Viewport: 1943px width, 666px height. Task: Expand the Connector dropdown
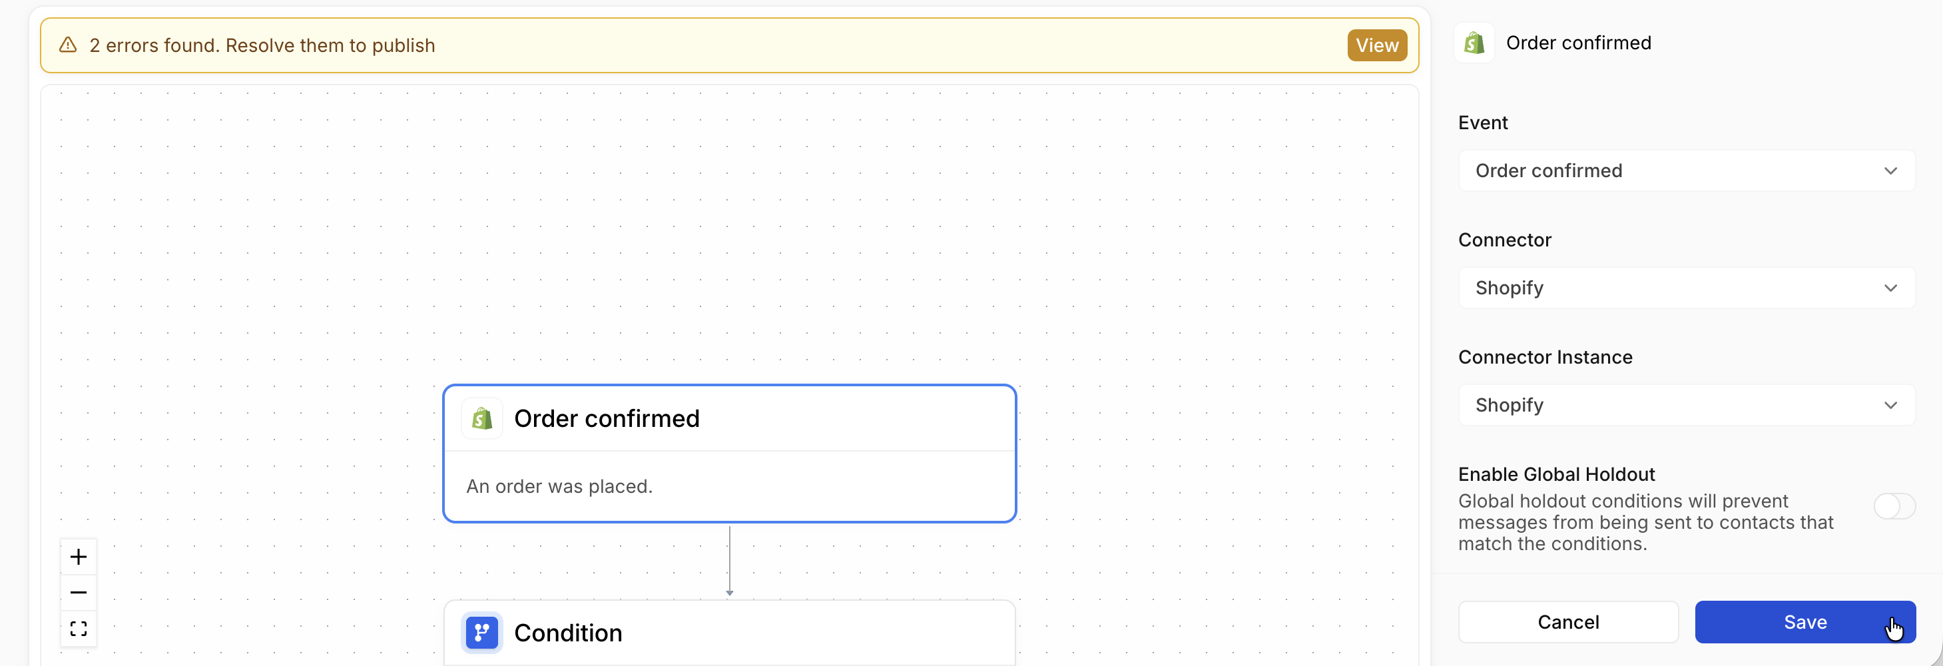[x=1685, y=288]
